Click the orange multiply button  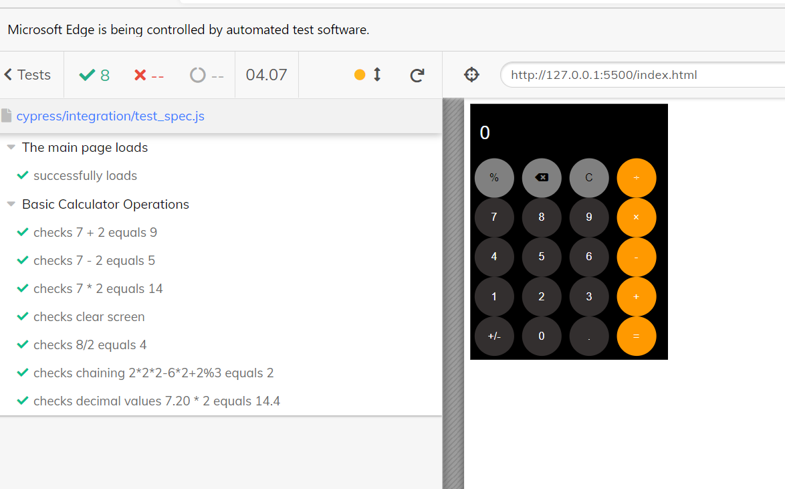637,217
